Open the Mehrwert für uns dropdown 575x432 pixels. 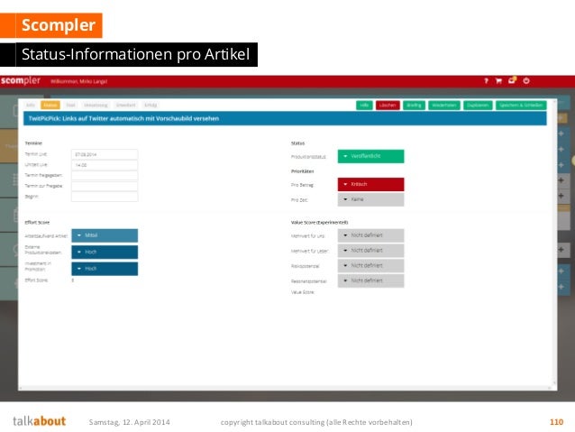[370, 235]
